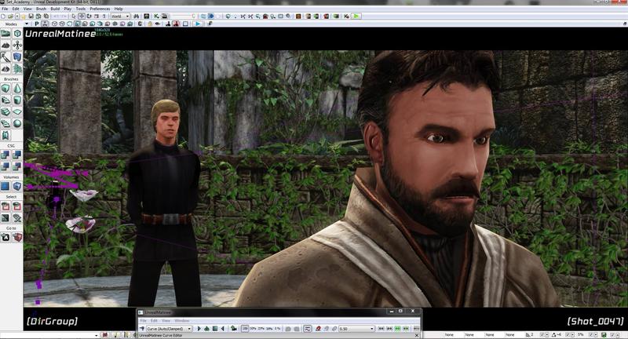Click the Add Special Brush icon
Image resolution: width=628 pixels, height=339 pixels.
click(5, 186)
